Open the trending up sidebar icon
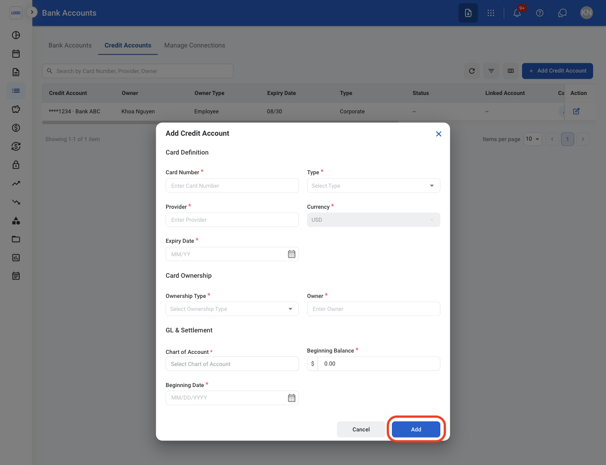The width and height of the screenshot is (606, 465). (16, 183)
